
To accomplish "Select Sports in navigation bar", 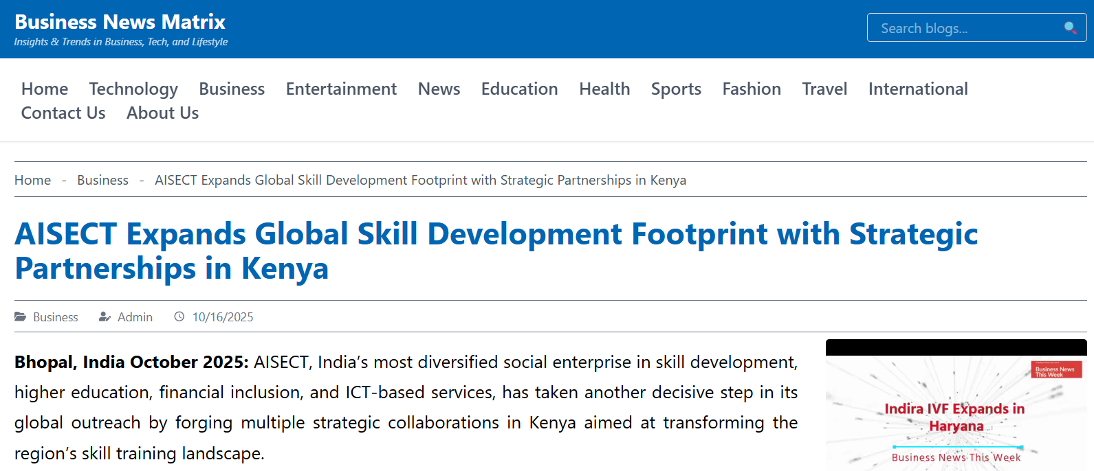I will pos(676,89).
